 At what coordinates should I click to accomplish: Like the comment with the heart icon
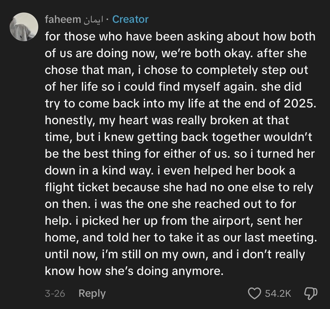254,293
